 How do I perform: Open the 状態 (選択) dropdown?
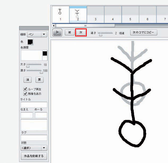(34, 148)
